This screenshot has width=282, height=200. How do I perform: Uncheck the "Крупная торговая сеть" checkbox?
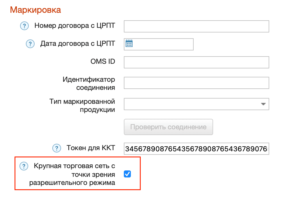(127, 174)
